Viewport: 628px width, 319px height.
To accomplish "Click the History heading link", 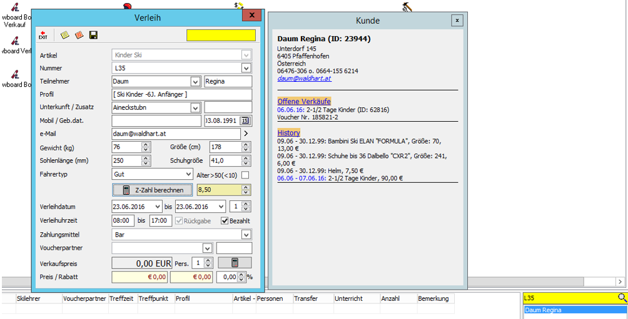I will point(288,133).
